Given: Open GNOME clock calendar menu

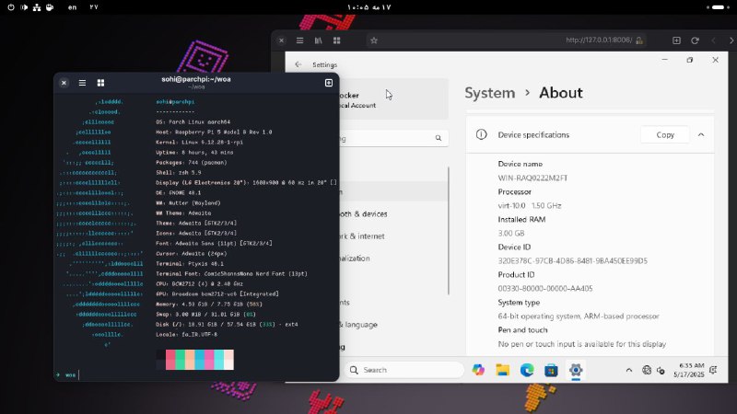Looking at the screenshot, I should click(369, 7).
